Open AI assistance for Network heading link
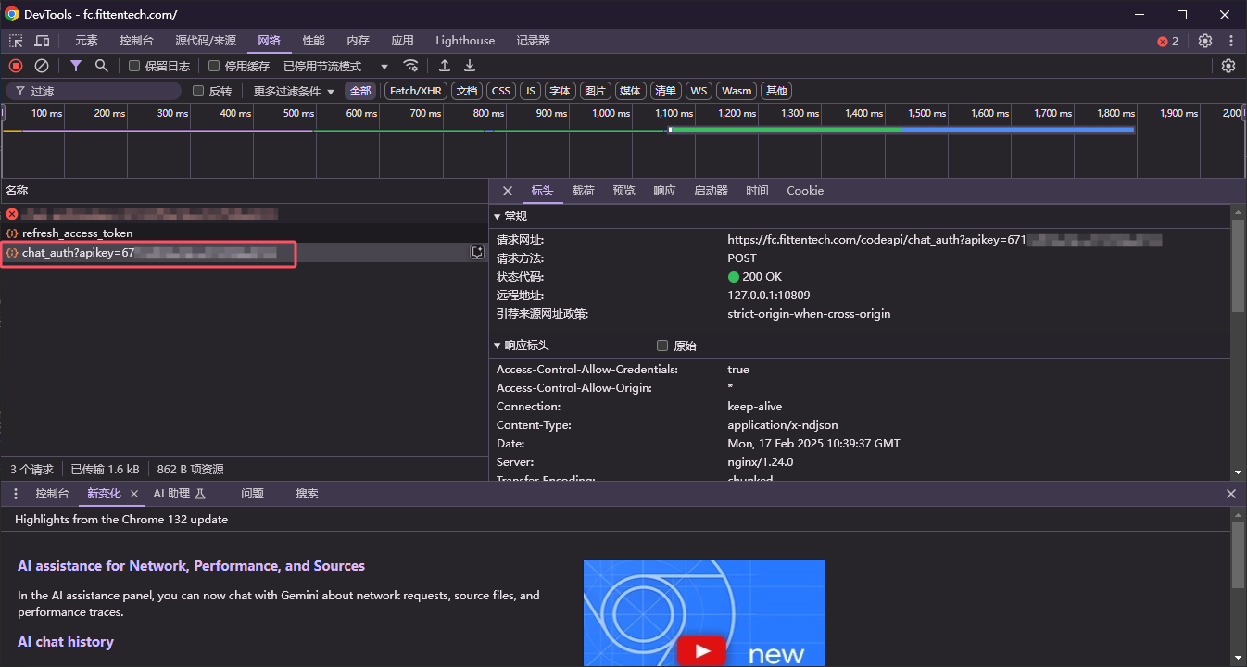 coord(191,566)
